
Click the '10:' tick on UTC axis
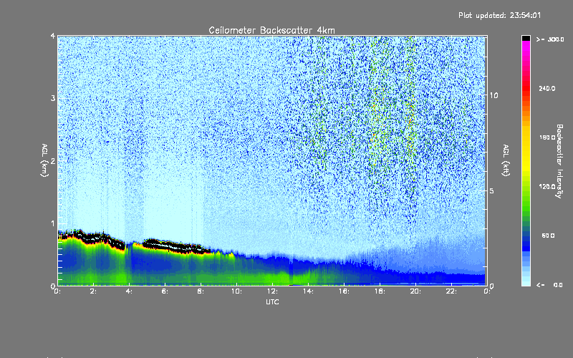pos(236,291)
